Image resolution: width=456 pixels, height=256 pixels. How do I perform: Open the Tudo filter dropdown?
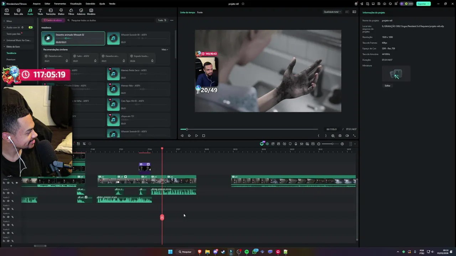point(162,20)
